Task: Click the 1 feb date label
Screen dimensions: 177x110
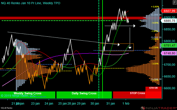Action: click(126, 103)
